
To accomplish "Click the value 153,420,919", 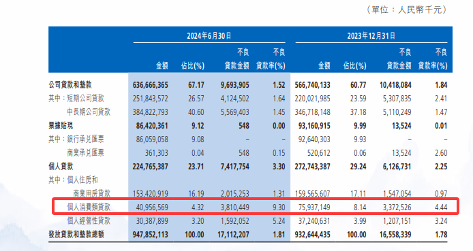I will coord(150,193).
